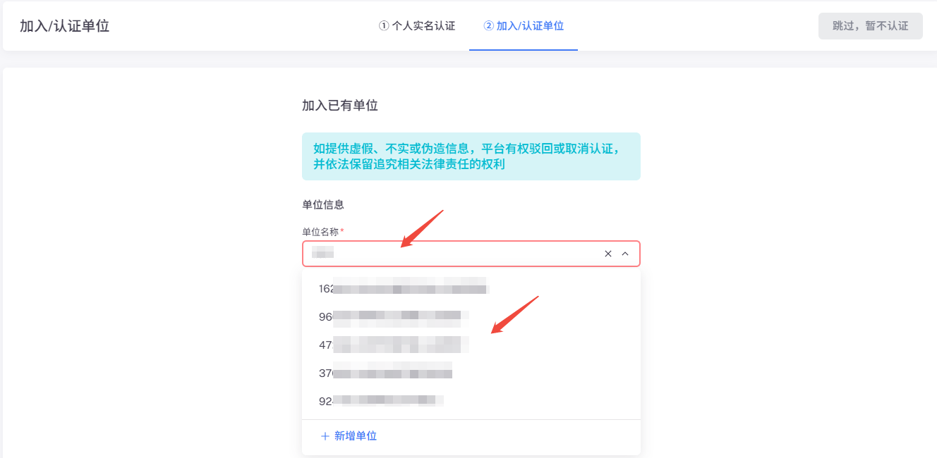Click the 跳过，暂不认证 button
This screenshot has width=937, height=458.
tap(871, 26)
